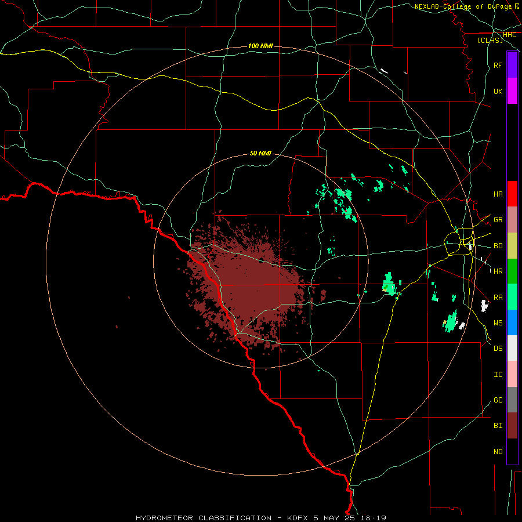
Task: Click the WS blue legend swatch
Action: pyautogui.click(x=512, y=322)
